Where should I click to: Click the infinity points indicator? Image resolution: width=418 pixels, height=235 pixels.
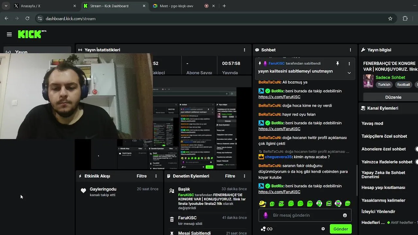click(270, 229)
